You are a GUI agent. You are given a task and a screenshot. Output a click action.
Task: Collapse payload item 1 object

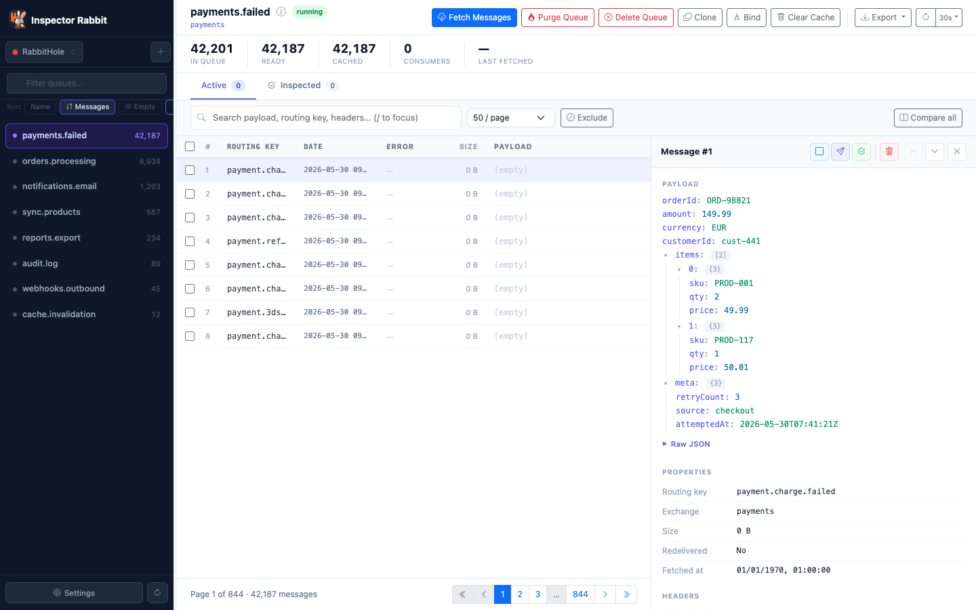(x=679, y=327)
